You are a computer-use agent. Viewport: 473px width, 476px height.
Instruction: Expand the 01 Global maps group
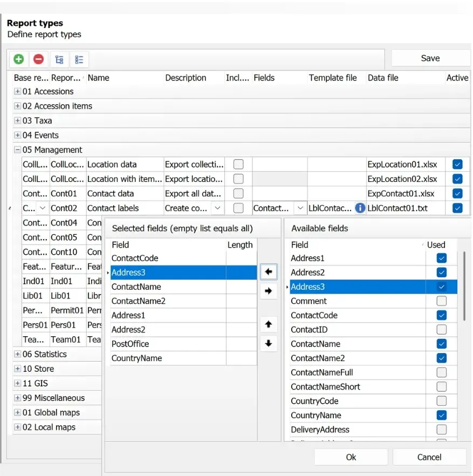click(18, 412)
